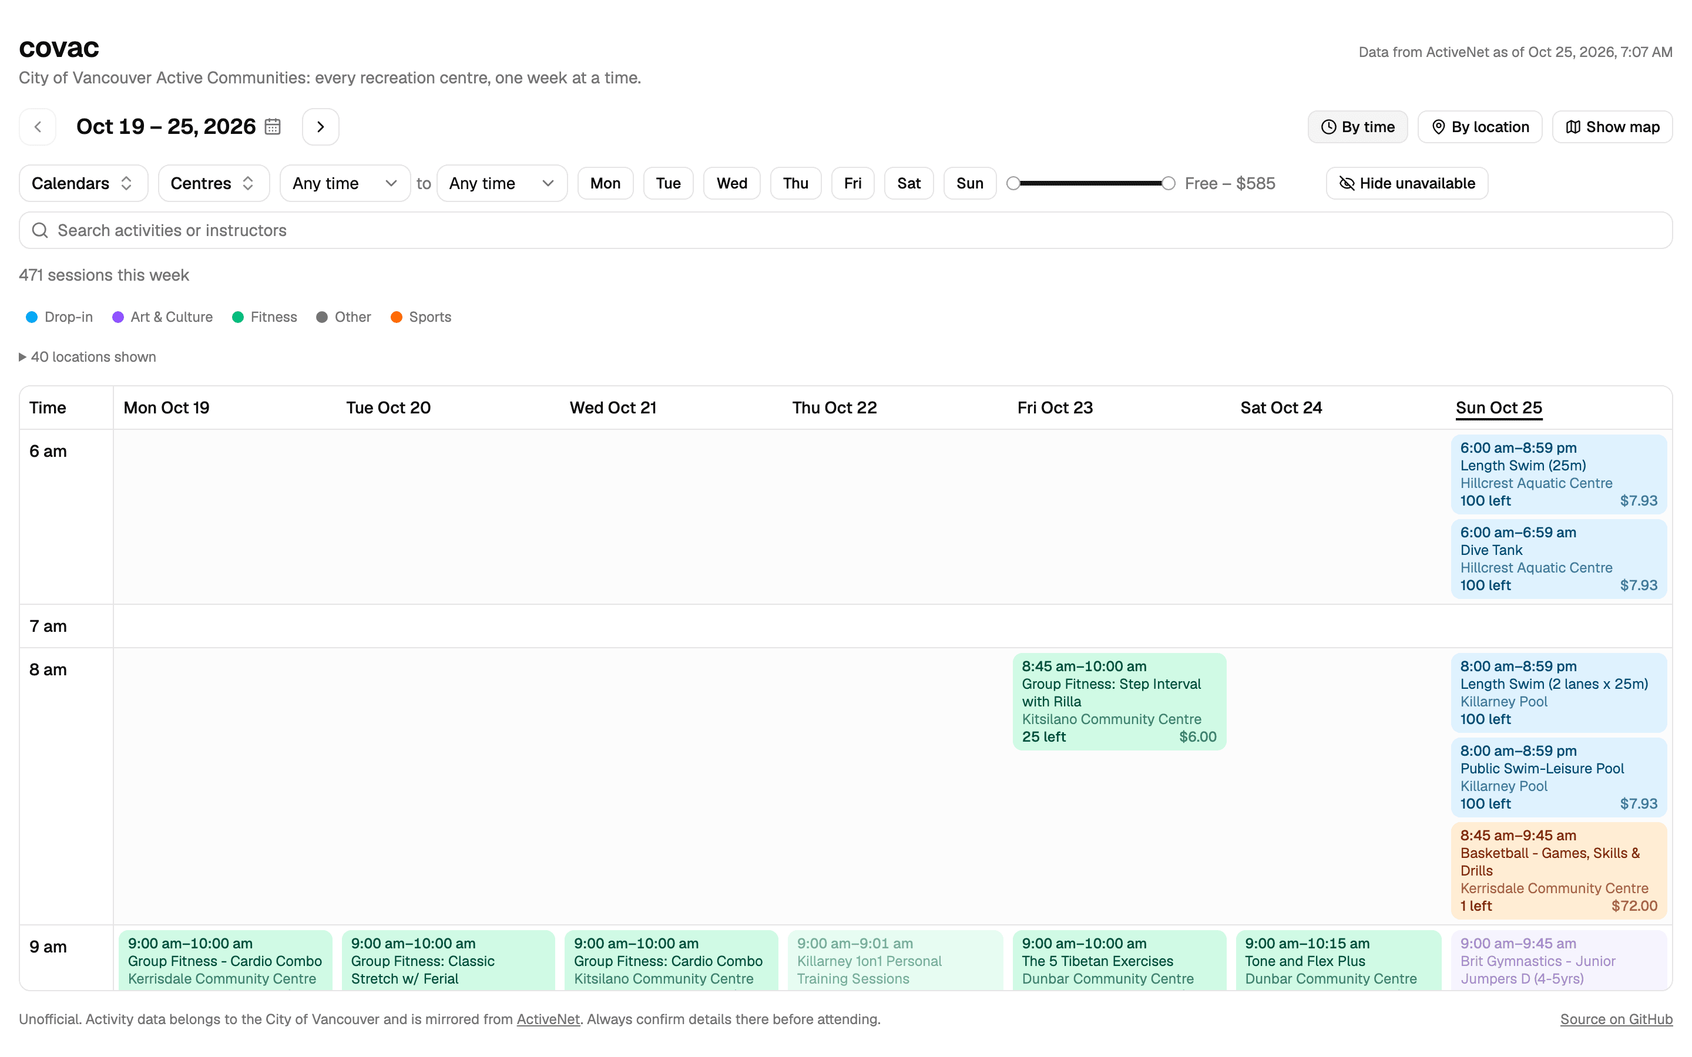
Task: Open Tone and Flex Plus session card
Action: tap(1338, 960)
